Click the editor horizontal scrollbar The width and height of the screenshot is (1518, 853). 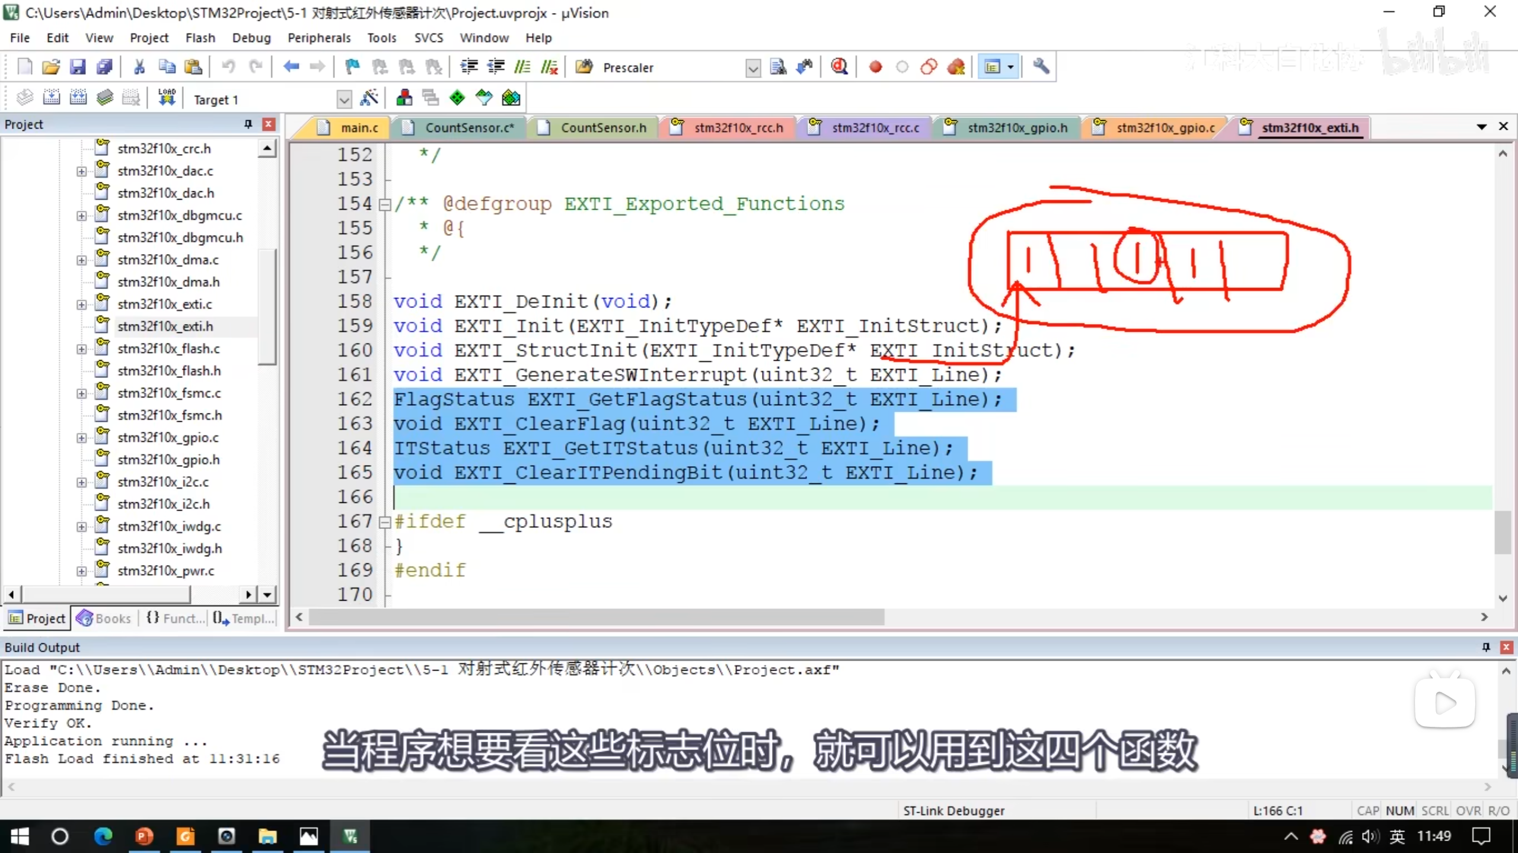point(596,617)
